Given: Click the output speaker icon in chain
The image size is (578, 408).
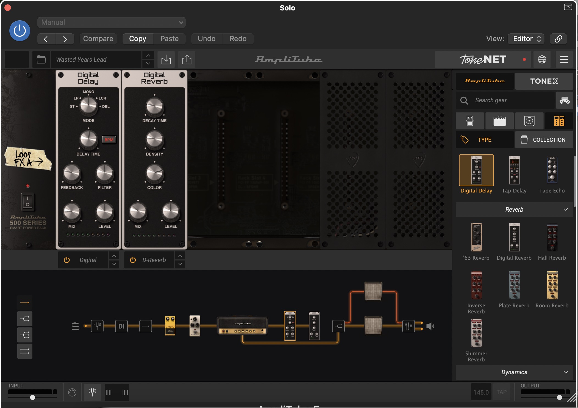Looking at the screenshot, I should click(430, 326).
